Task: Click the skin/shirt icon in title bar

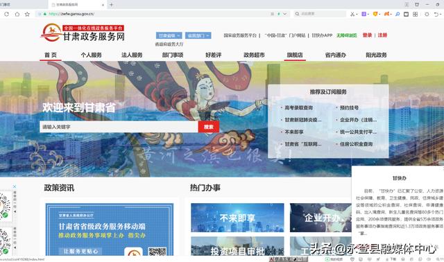Action: [417, 5]
